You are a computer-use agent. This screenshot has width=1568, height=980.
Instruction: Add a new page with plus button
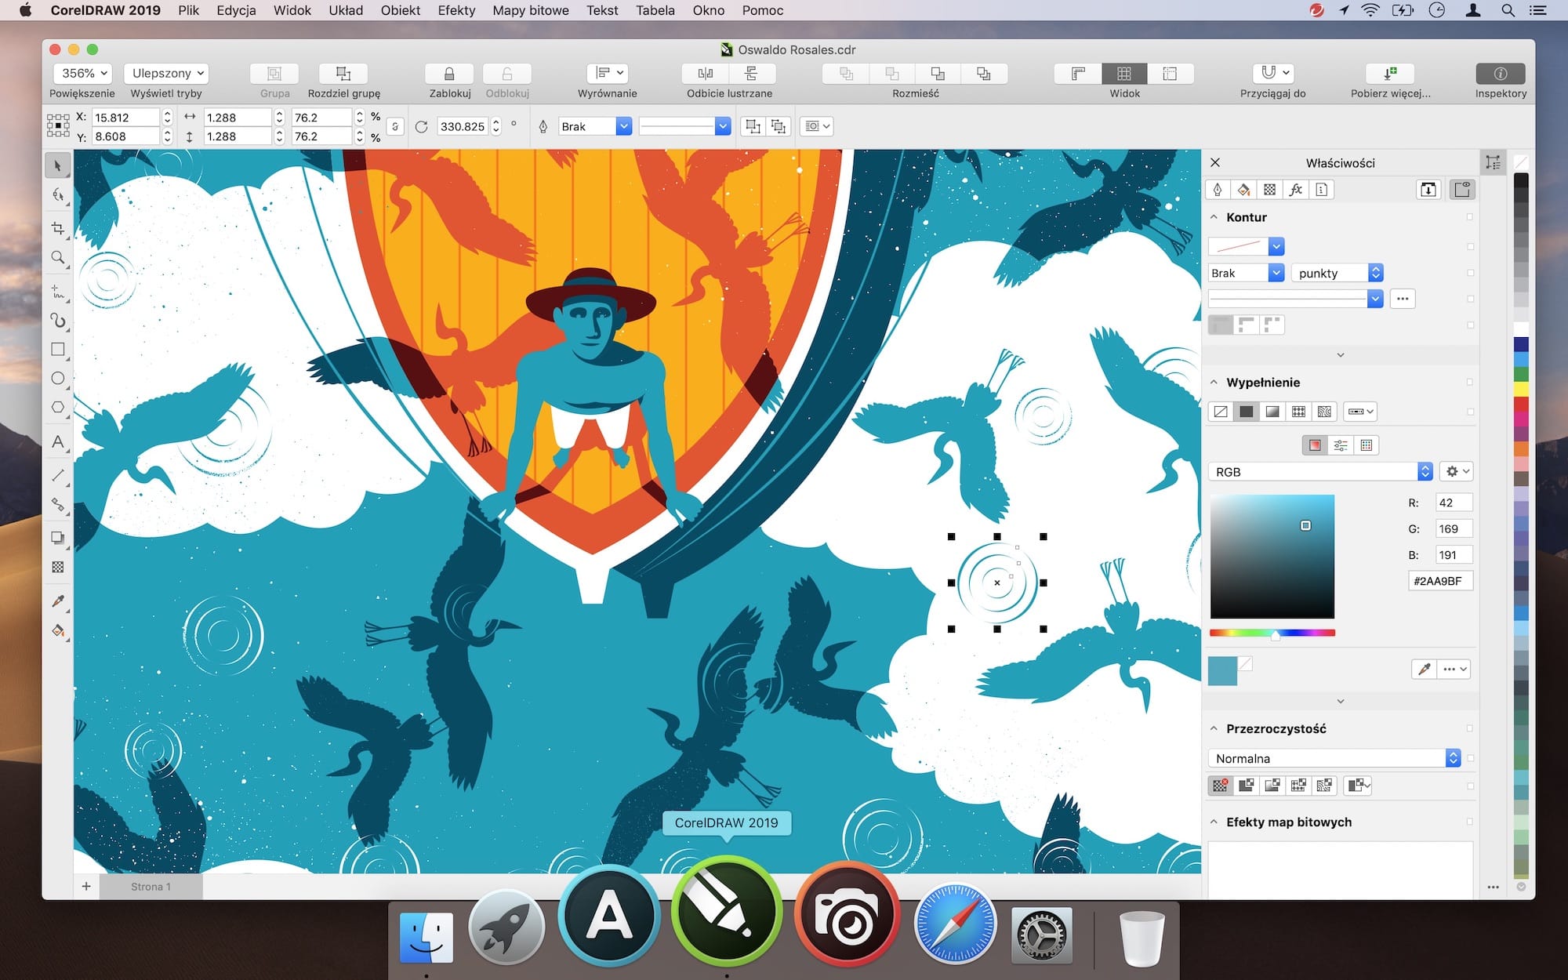pyautogui.click(x=86, y=887)
